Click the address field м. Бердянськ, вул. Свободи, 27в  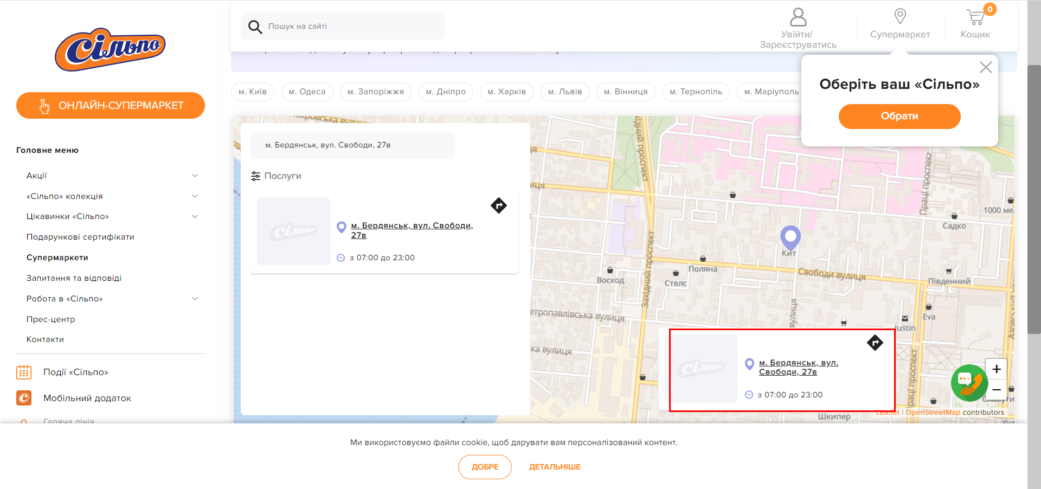[x=352, y=145]
